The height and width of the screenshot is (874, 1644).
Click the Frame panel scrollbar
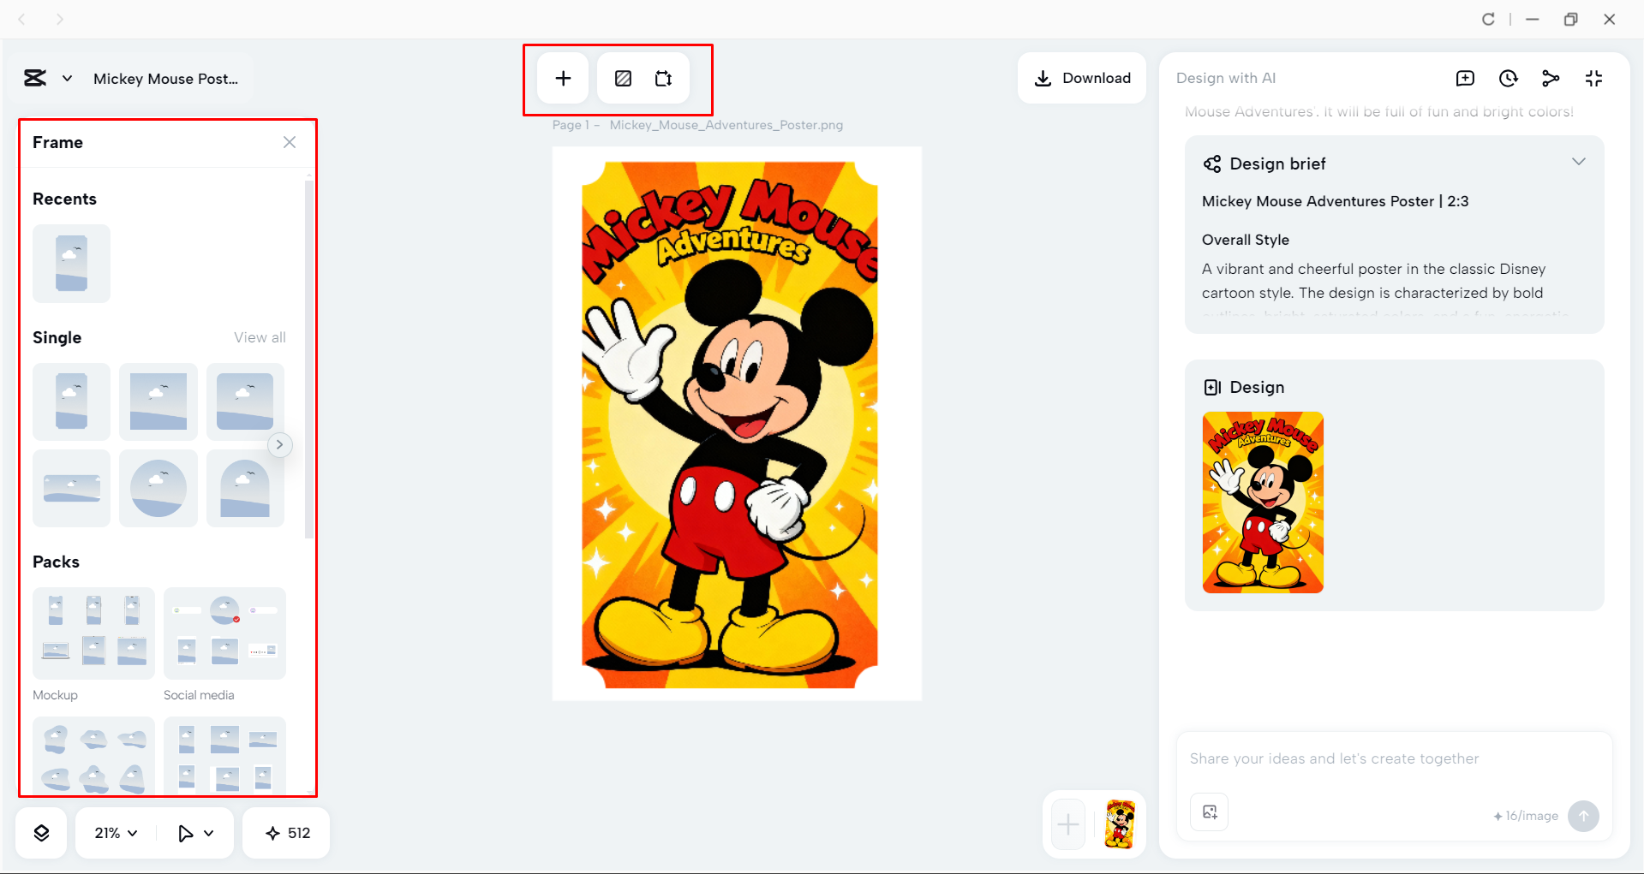(x=308, y=360)
